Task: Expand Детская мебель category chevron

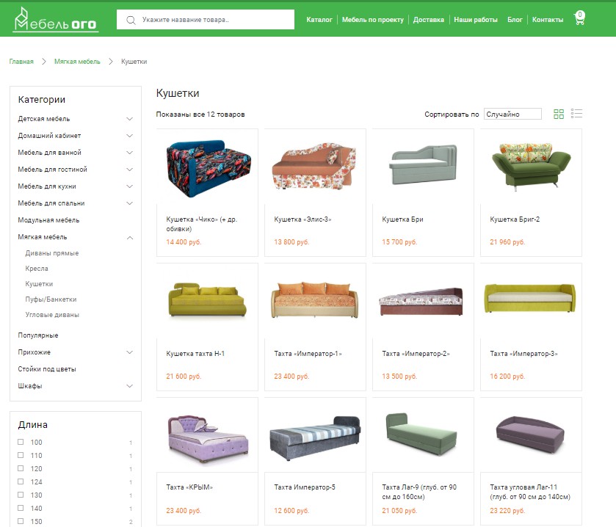Action: coord(129,119)
